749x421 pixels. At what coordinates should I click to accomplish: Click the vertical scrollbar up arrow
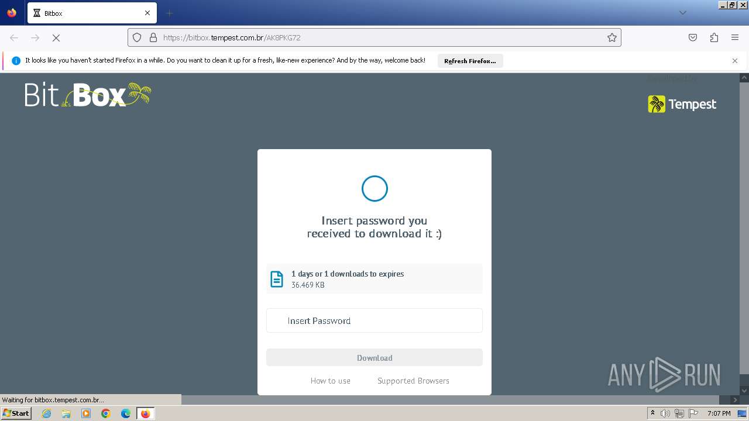744,77
